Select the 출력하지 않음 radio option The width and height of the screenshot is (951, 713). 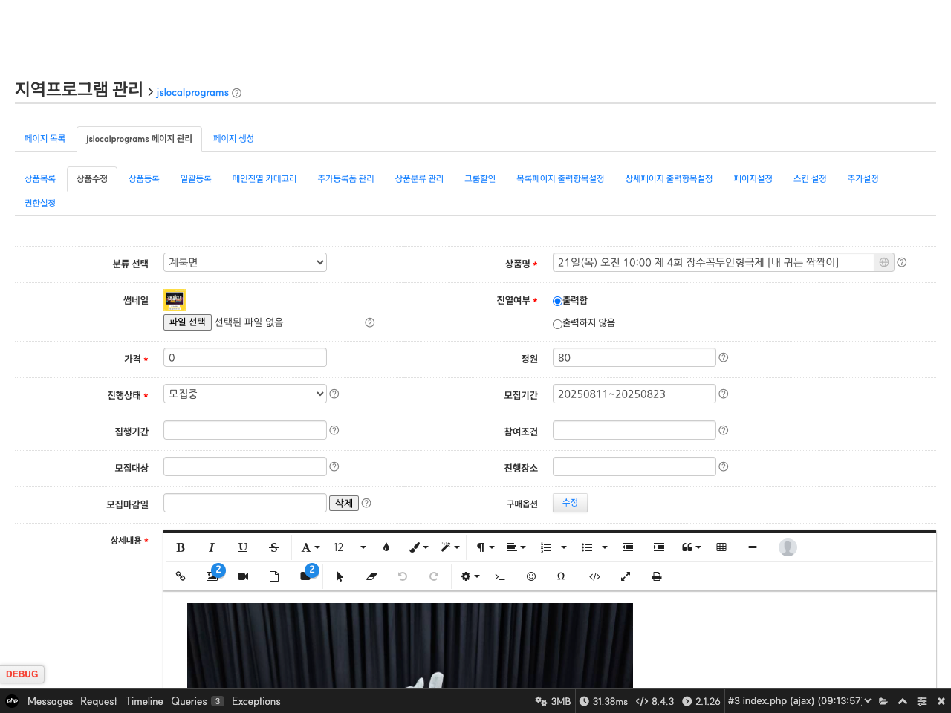tap(557, 324)
